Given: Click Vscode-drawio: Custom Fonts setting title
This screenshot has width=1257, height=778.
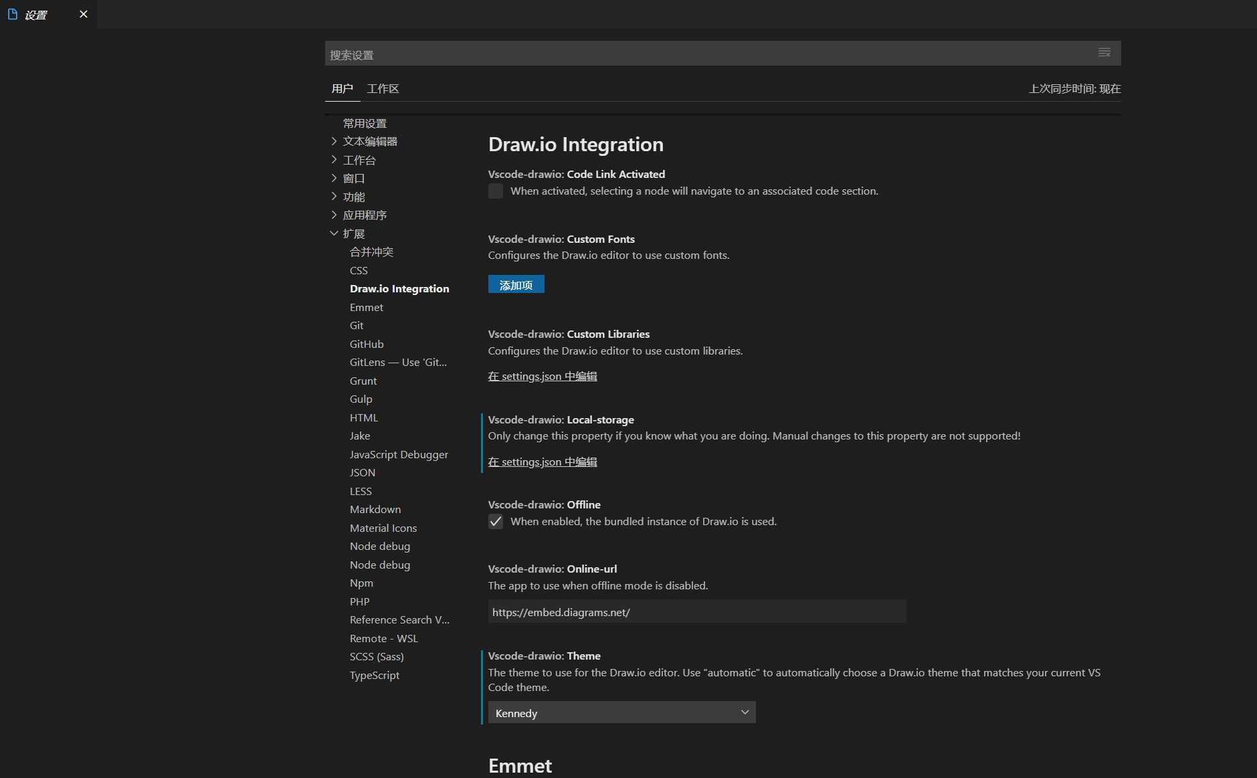Looking at the screenshot, I should (561, 239).
